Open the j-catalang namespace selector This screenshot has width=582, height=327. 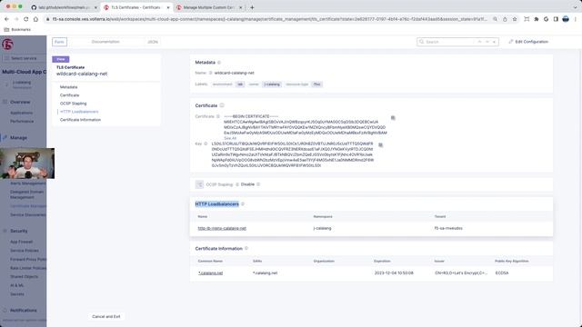(22, 84)
